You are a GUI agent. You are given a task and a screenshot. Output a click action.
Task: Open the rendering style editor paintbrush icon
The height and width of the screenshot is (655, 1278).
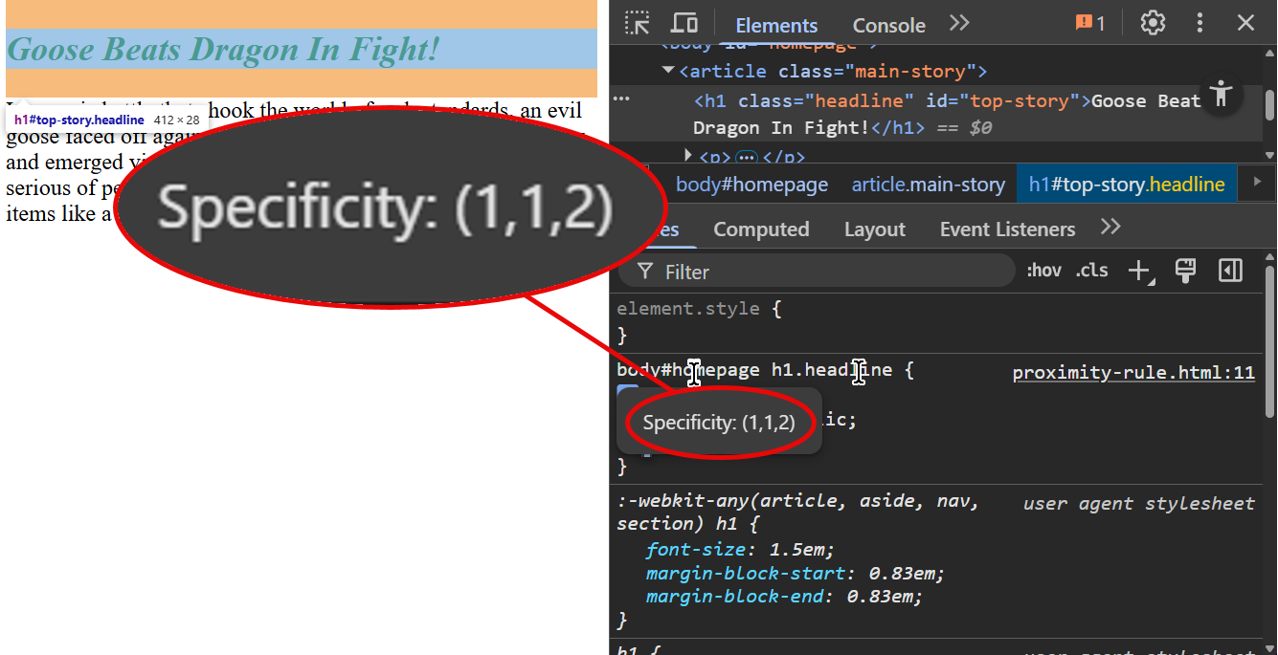1185,271
